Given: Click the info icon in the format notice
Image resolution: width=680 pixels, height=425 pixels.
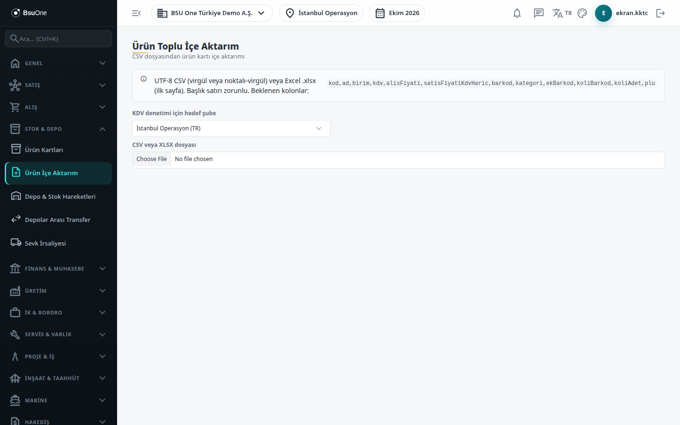Looking at the screenshot, I should (x=144, y=79).
